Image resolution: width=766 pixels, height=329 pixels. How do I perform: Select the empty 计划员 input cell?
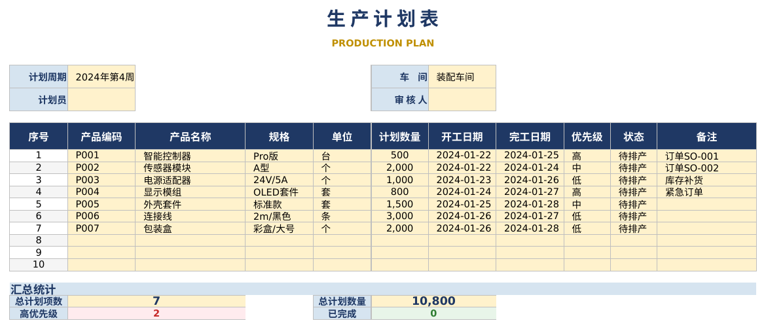(x=101, y=99)
